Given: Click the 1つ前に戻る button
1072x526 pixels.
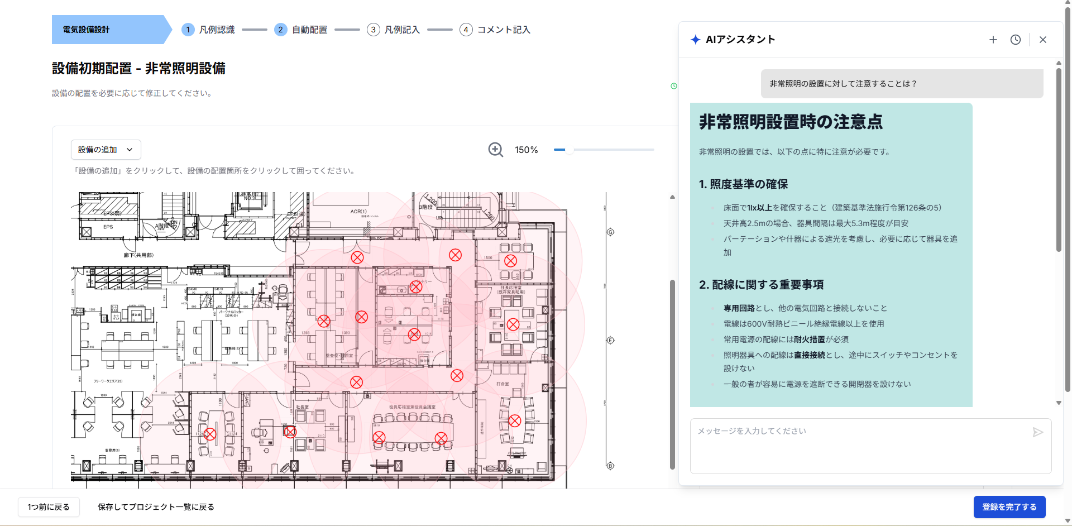Looking at the screenshot, I should (49, 507).
